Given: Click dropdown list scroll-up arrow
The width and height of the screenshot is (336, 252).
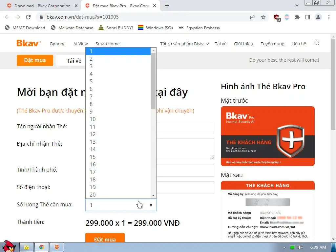Looking at the screenshot, I should [153, 51].
